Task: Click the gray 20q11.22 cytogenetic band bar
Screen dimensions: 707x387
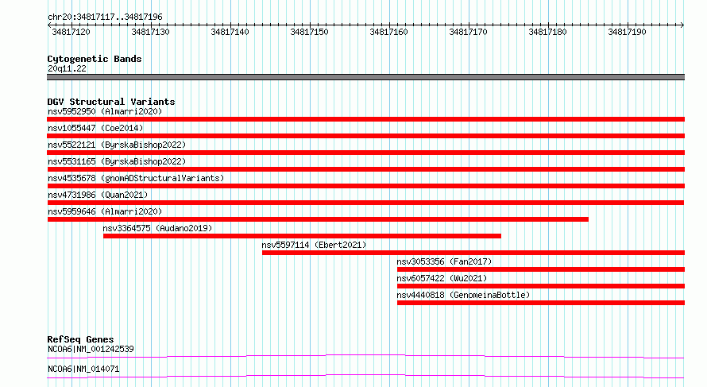Action: click(x=365, y=77)
